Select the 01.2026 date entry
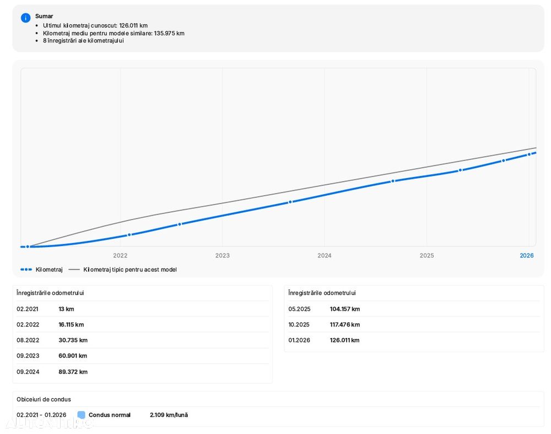 pos(299,340)
